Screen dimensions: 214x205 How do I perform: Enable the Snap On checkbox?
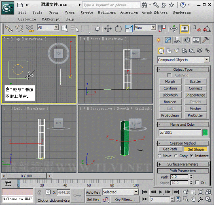197,182
